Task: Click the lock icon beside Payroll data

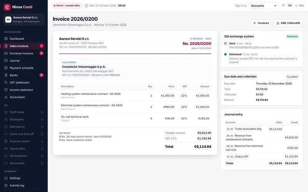Action: pos(42,149)
